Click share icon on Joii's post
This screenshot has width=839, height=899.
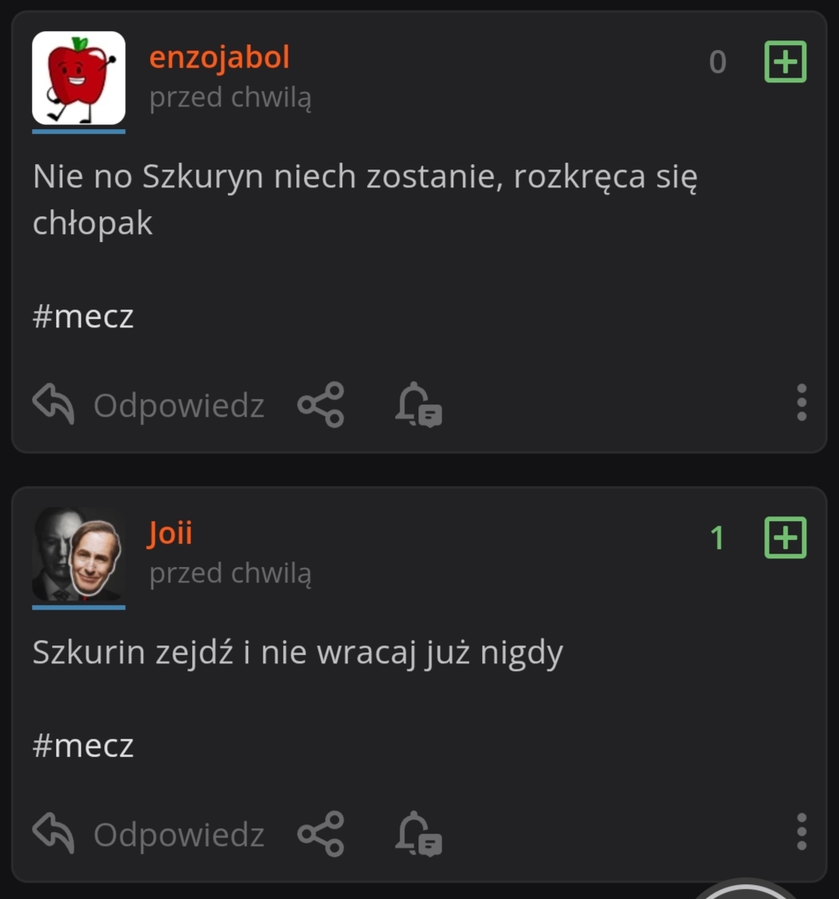pyautogui.click(x=320, y=834)
